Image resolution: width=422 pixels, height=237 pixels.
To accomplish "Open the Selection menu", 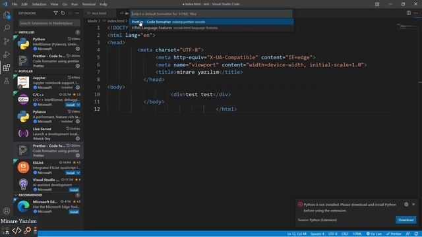I will (39, 5).
